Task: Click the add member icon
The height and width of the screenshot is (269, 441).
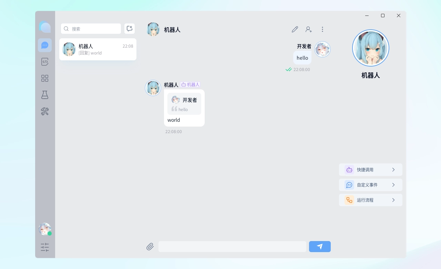Action: click(x=309, y=29)
